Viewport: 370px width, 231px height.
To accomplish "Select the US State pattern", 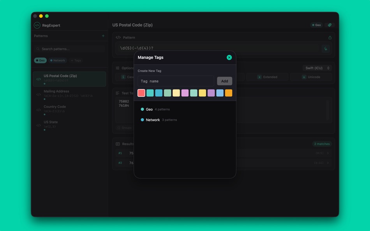I will [69, 125].
